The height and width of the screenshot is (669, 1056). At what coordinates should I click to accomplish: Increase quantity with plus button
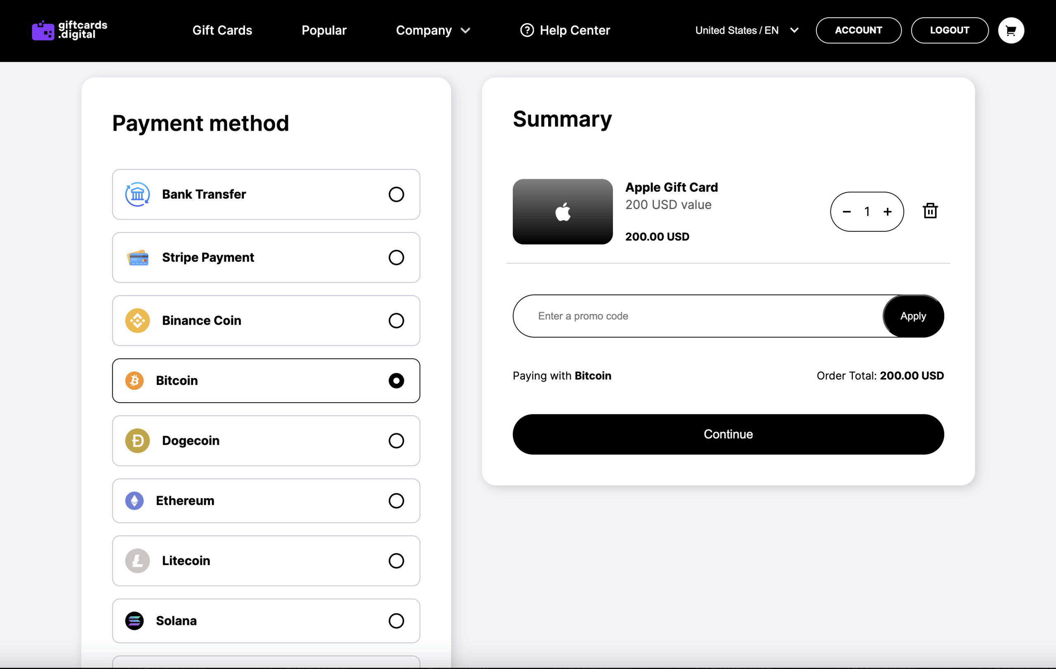(887, 211)
